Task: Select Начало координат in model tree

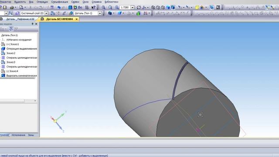Action: (x=19, y=40)
